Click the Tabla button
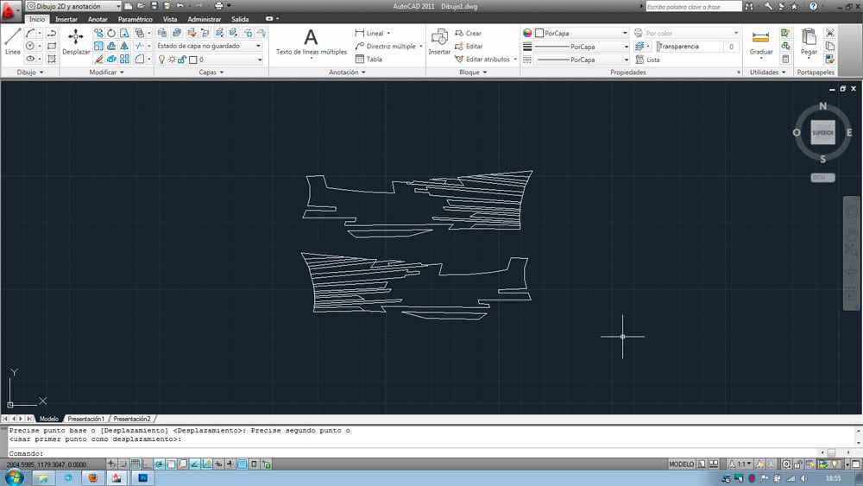This screenshot has width=863, height=486. click(369, 59)
